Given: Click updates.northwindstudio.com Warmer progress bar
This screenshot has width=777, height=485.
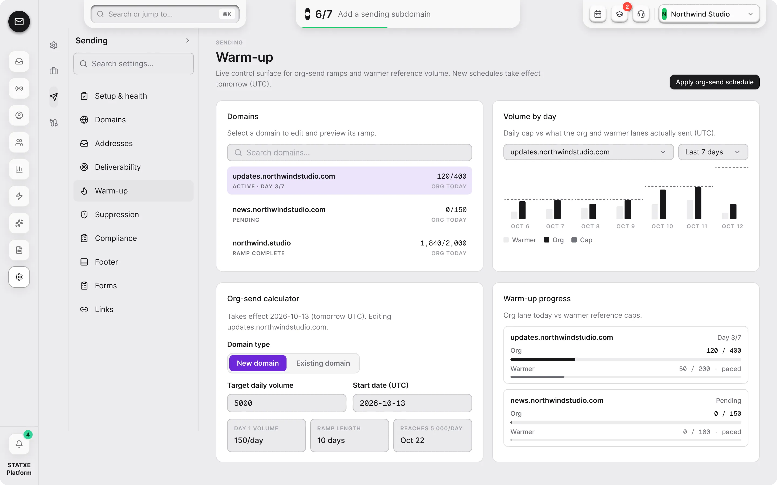Looking at the screenshot, I should tap(625, 377).
